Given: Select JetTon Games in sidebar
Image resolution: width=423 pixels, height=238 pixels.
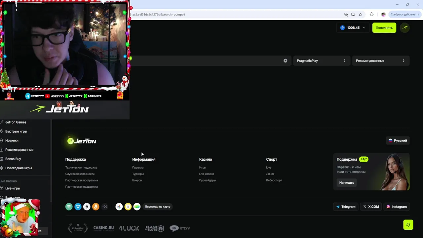Looking at the screenshot, I should (x=16, y=122).
